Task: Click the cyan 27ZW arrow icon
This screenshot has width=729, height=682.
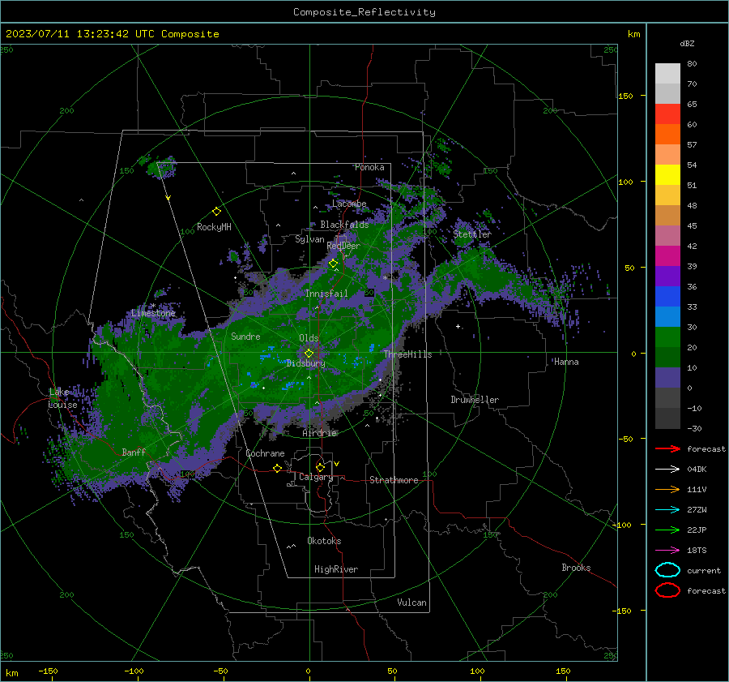Action: tap(667, 510)
